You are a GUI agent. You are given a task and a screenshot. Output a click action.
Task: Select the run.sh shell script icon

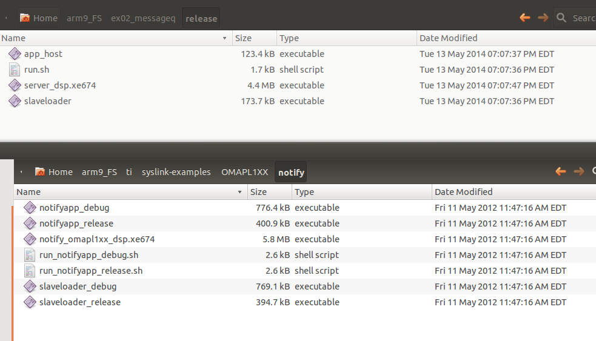[15, 70]
